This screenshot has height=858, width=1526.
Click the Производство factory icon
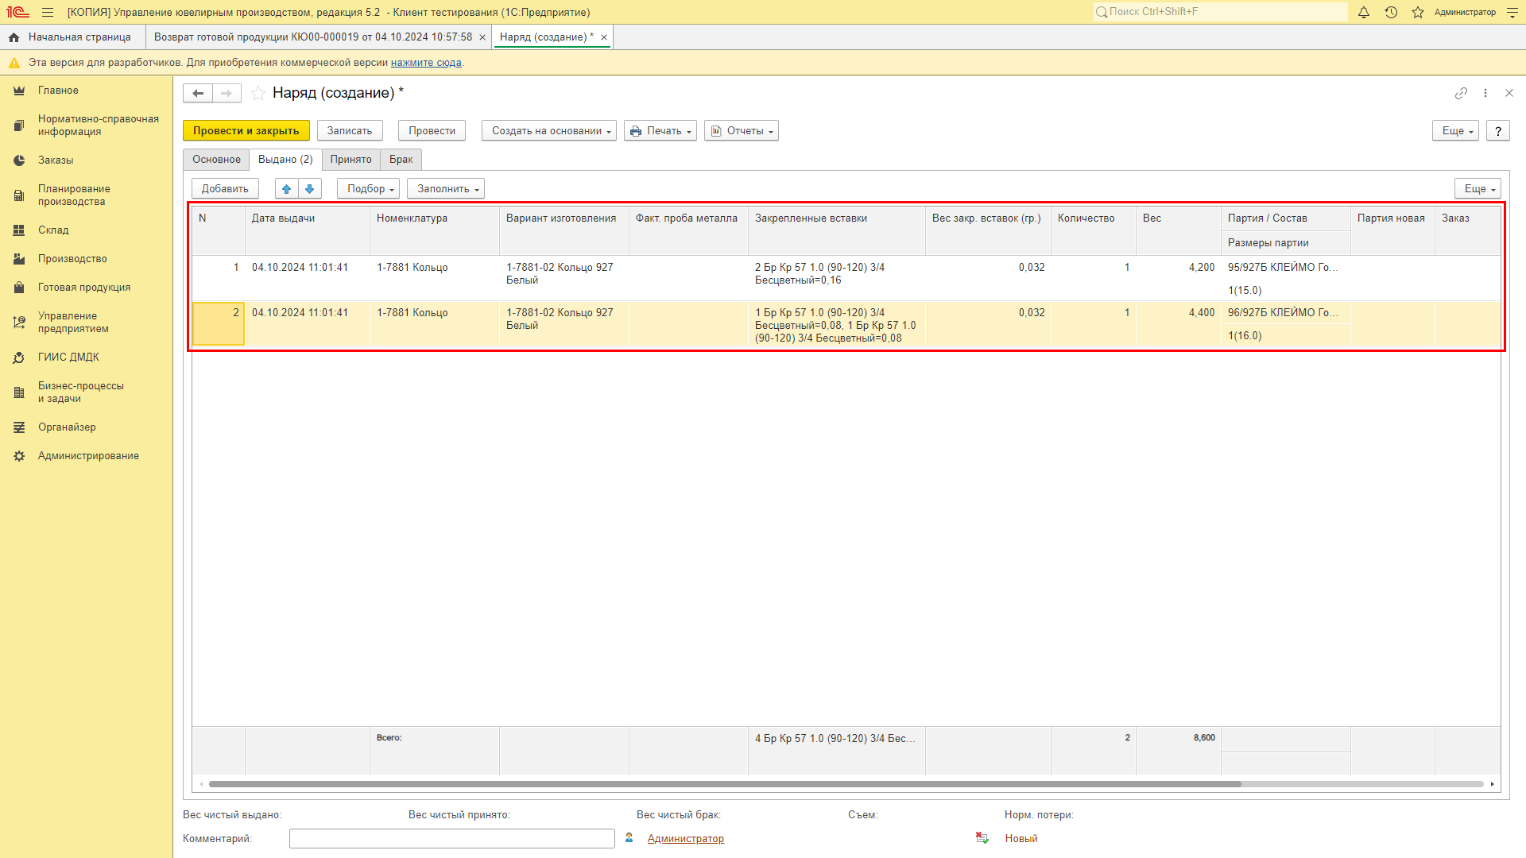19,259
